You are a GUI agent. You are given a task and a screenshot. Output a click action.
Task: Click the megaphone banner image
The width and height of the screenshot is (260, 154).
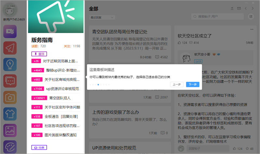[x=56, y=16]
